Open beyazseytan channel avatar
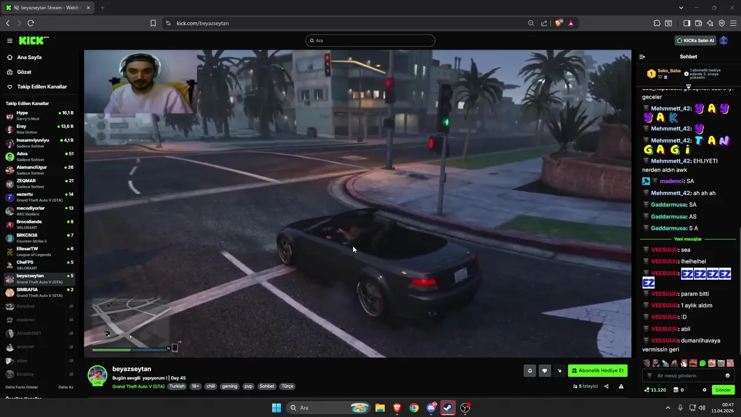Viewport: 741px width, 417px height. (97, 375)
